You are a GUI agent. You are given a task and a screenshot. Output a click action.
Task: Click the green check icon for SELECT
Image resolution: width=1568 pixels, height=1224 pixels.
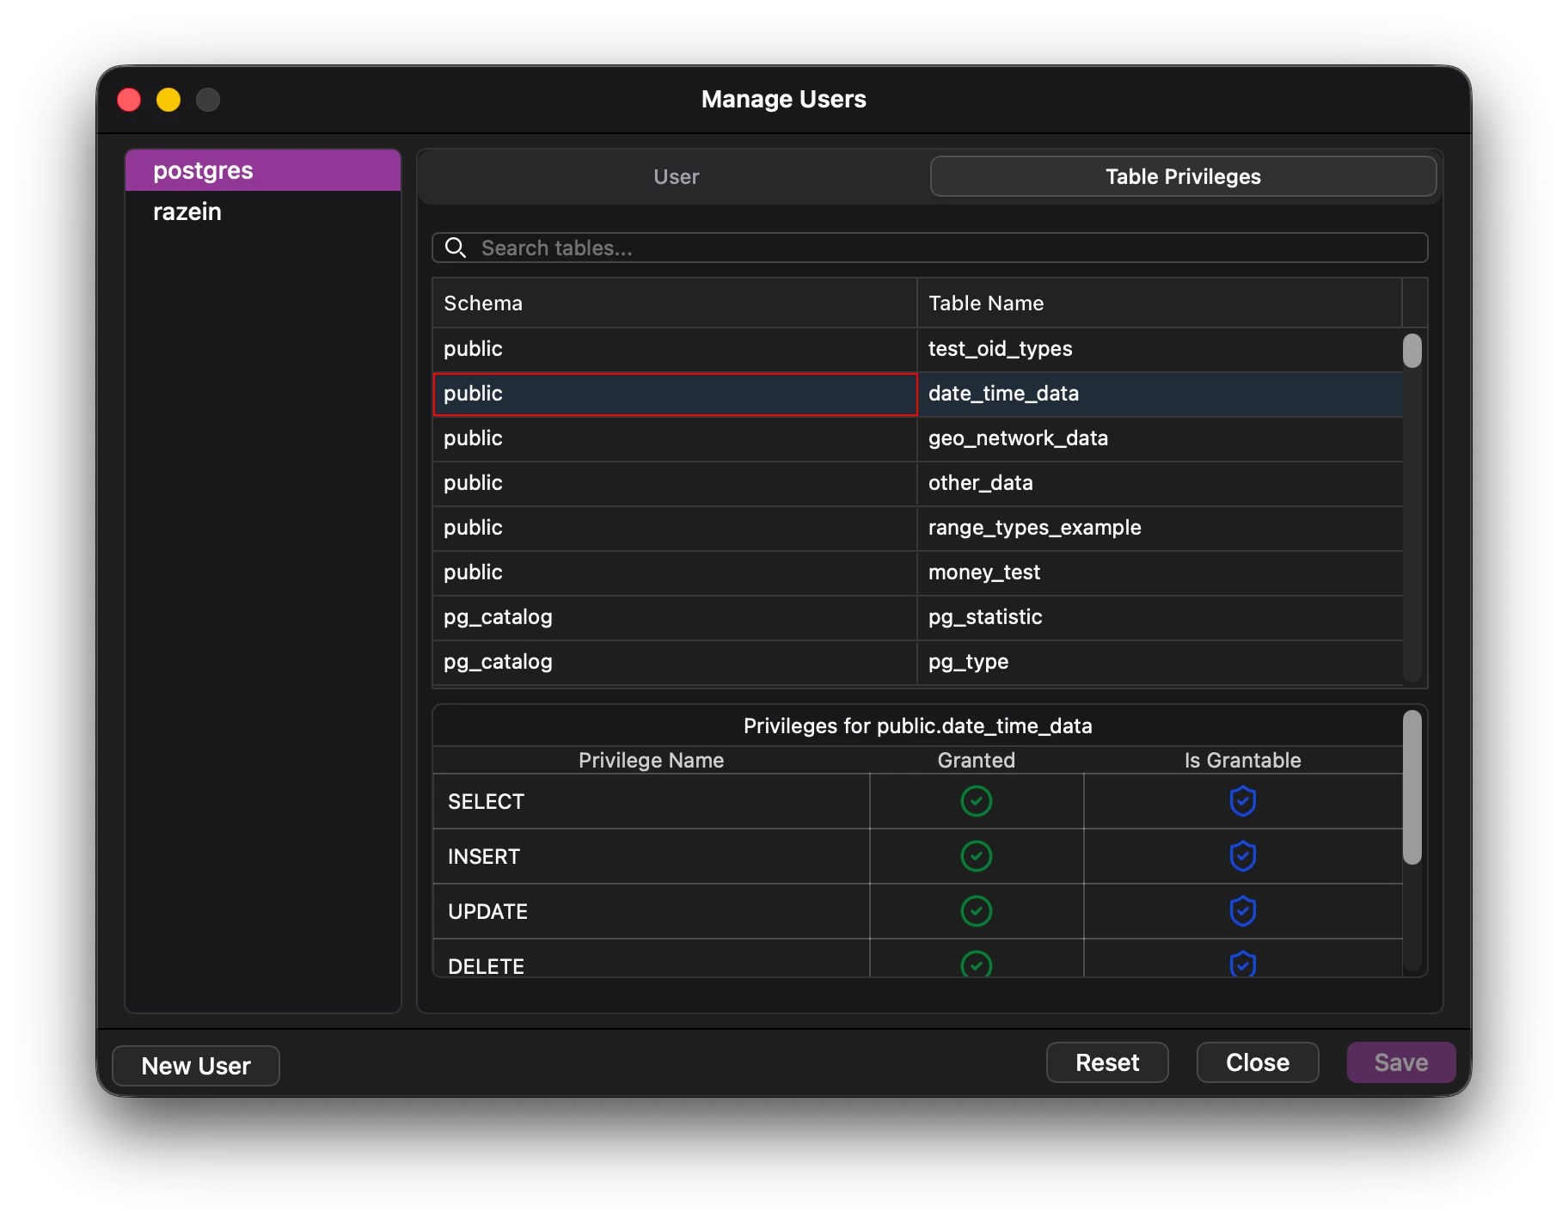coord(977,801)
